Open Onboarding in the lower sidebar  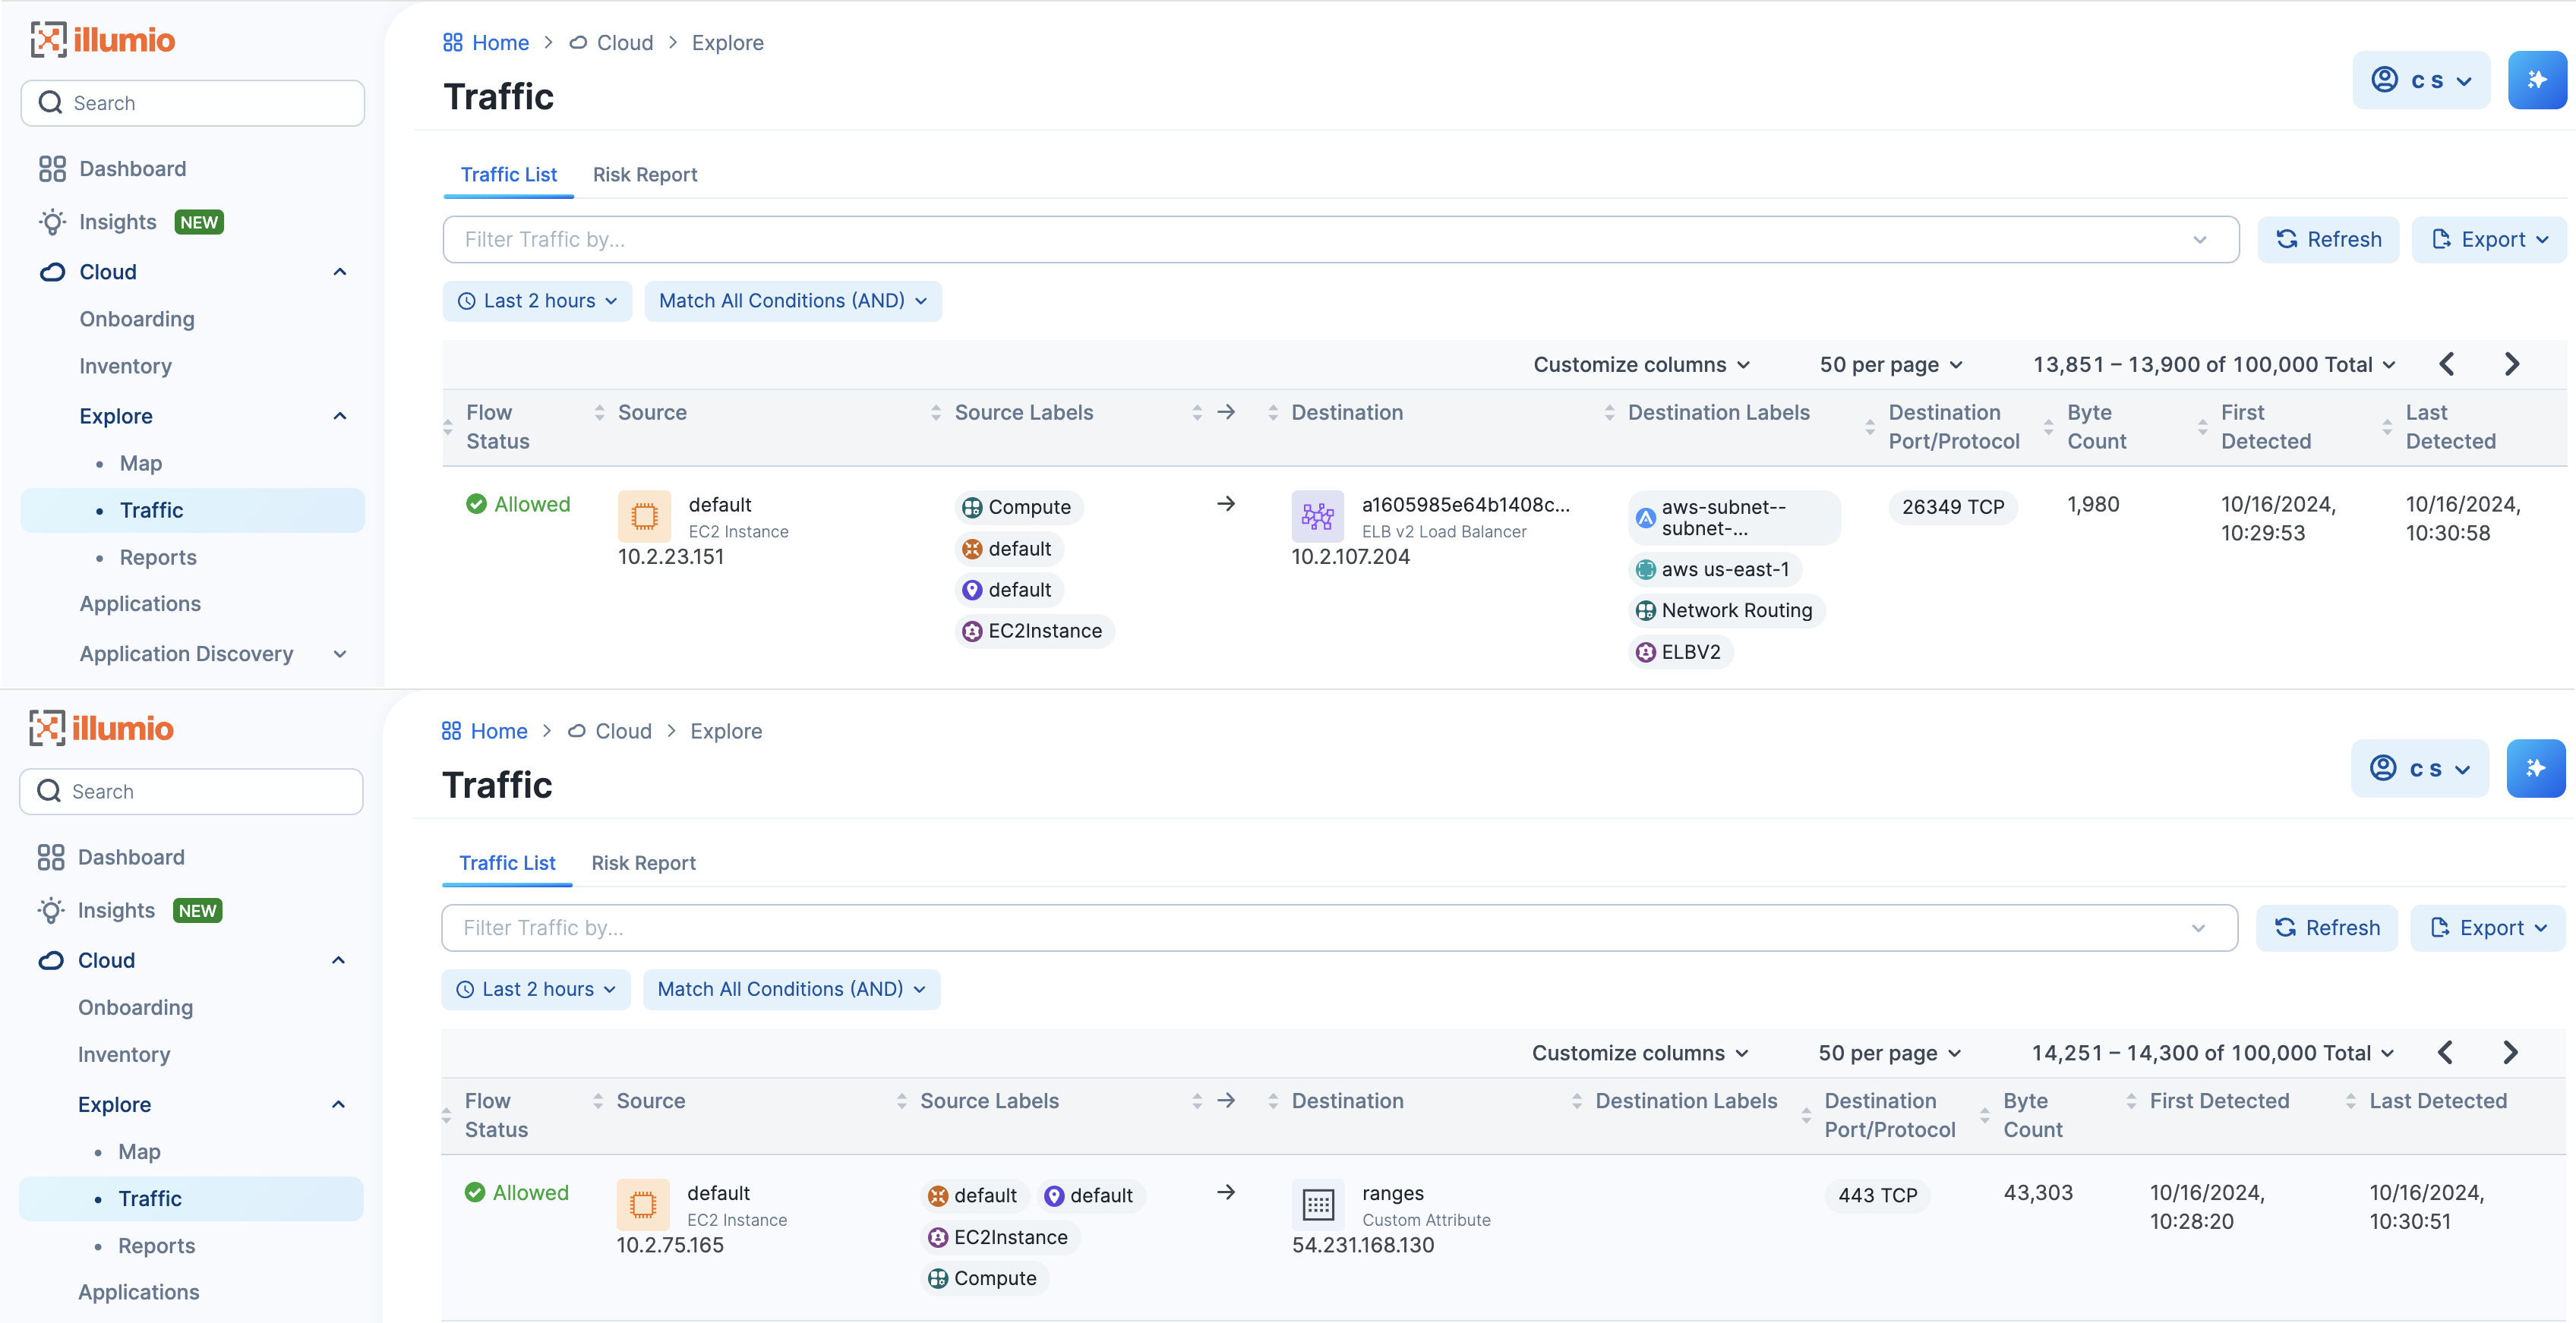click(x=135, y=1008)
